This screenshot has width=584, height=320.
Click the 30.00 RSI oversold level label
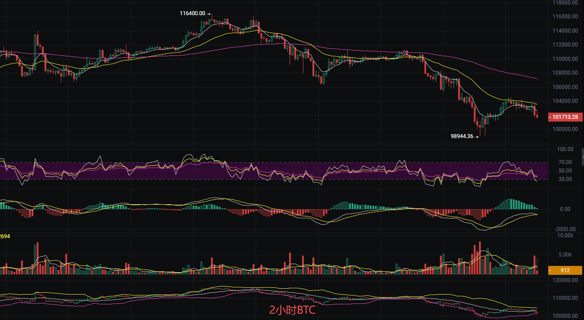(x=567, y=179)
